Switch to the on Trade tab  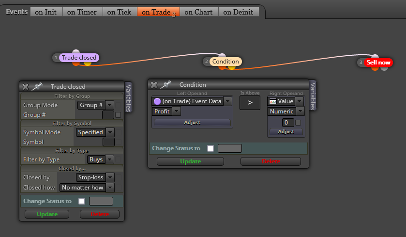[158, 12]
